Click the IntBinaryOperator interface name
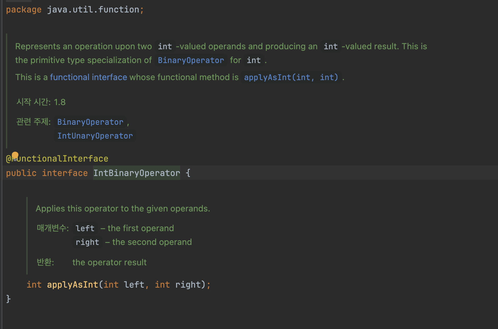498x329 pixels. (x=137, y=173)
